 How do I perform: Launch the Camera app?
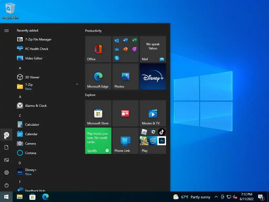[47, 143]
